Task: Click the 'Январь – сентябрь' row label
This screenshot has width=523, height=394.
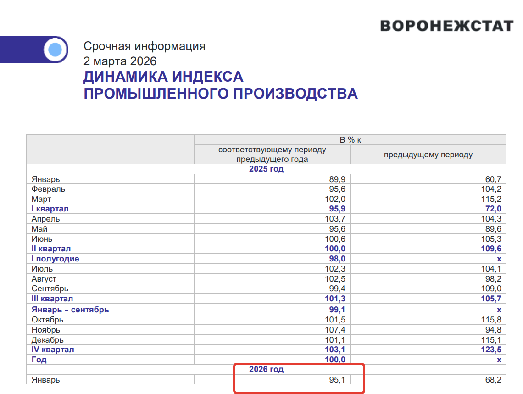Action: tap(70, 310)
